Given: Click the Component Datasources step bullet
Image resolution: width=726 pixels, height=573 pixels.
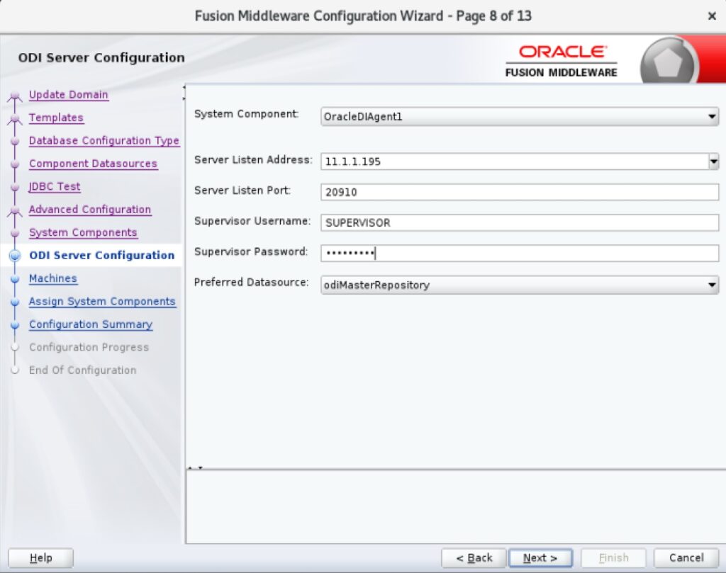Looking at the screenshot, I should click(x=15, y=164).
